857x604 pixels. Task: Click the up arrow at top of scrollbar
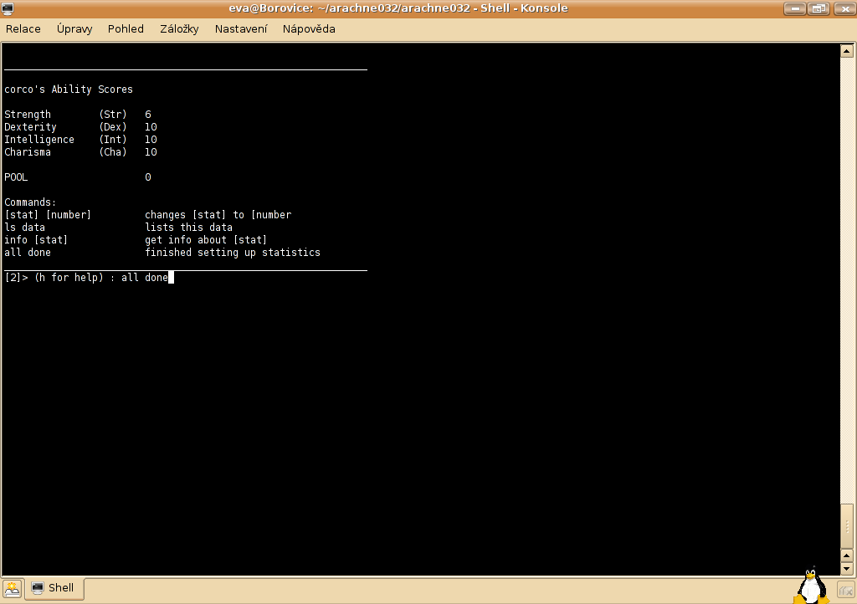(x=846, y=51)
